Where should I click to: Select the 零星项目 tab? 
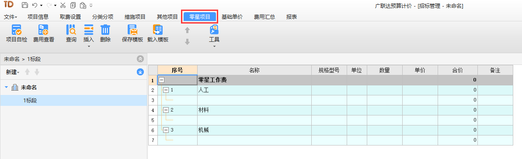[200, 17]
